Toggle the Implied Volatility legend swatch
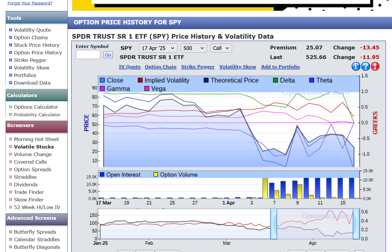This screenshot has width=392, height=252. (x=140, y=80)
